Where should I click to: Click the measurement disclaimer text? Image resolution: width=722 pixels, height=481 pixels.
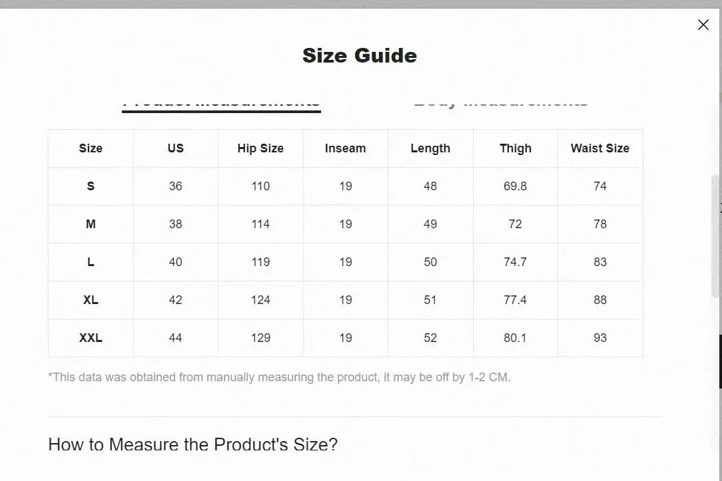tap(278, 377)
